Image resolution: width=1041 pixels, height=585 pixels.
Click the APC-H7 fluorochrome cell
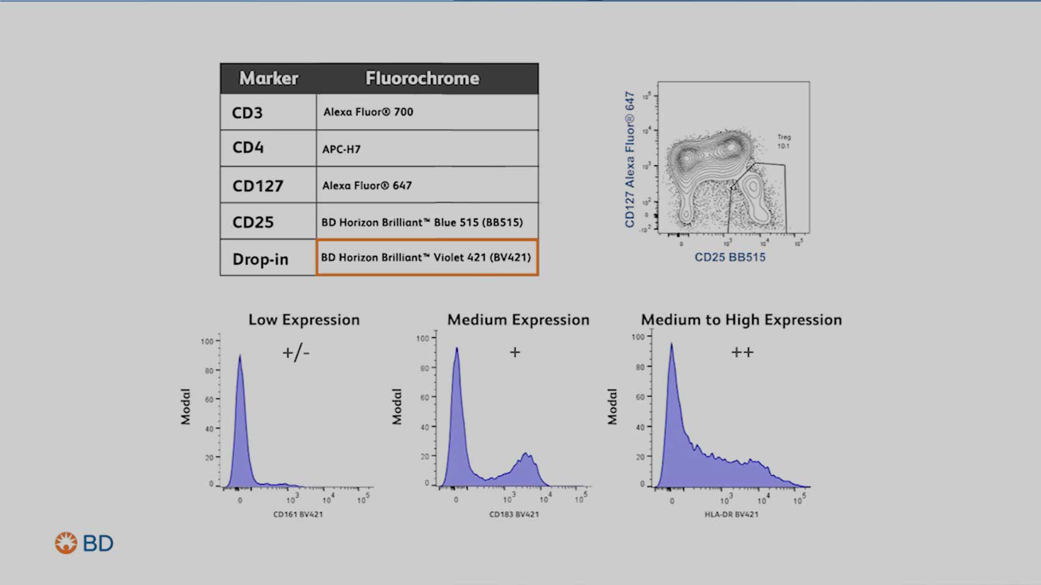point(427,149)
